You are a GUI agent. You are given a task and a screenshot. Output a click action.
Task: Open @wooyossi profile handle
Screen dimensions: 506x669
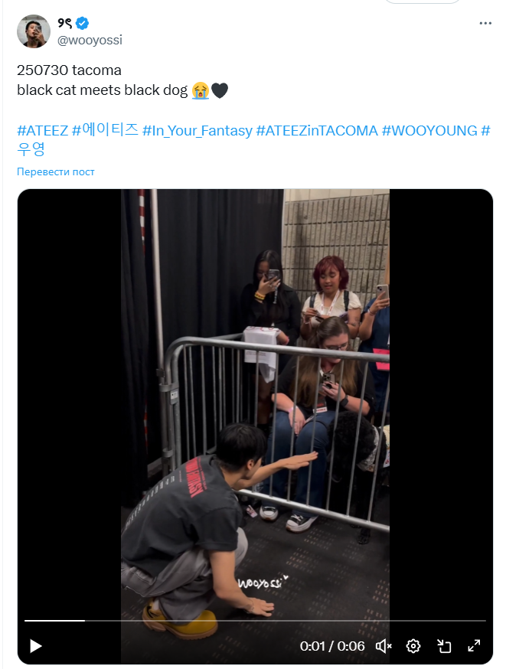90,40
